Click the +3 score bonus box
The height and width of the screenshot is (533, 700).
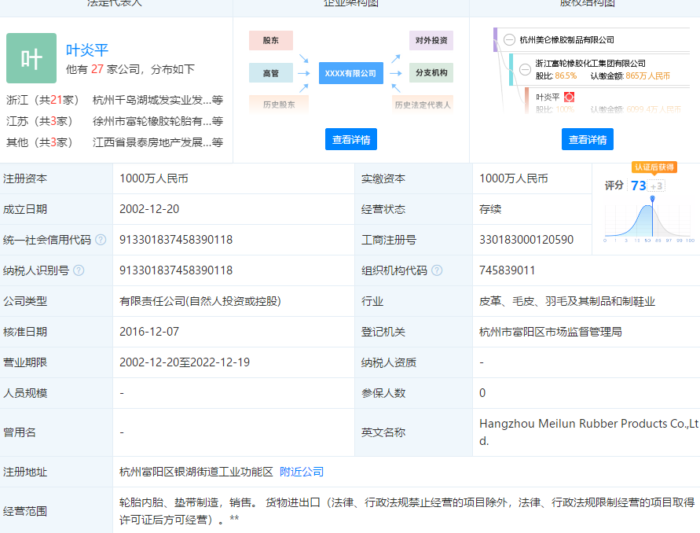tap(656, 186)
